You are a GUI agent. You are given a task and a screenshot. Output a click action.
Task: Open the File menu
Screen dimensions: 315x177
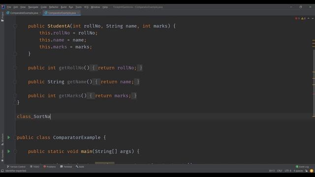(x=9, y=7)
